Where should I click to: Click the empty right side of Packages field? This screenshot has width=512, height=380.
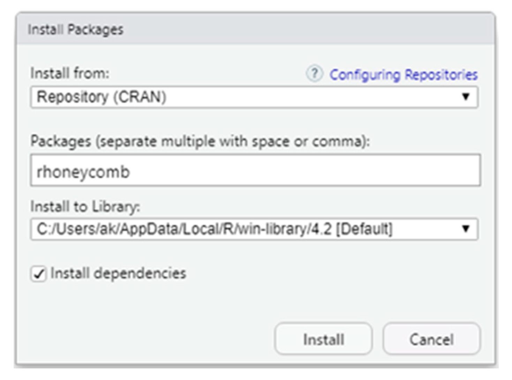pyautogui.click(x=384, y=171)
